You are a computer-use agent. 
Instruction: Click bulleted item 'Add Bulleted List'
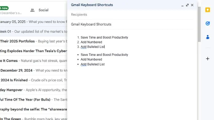(93, 64)
